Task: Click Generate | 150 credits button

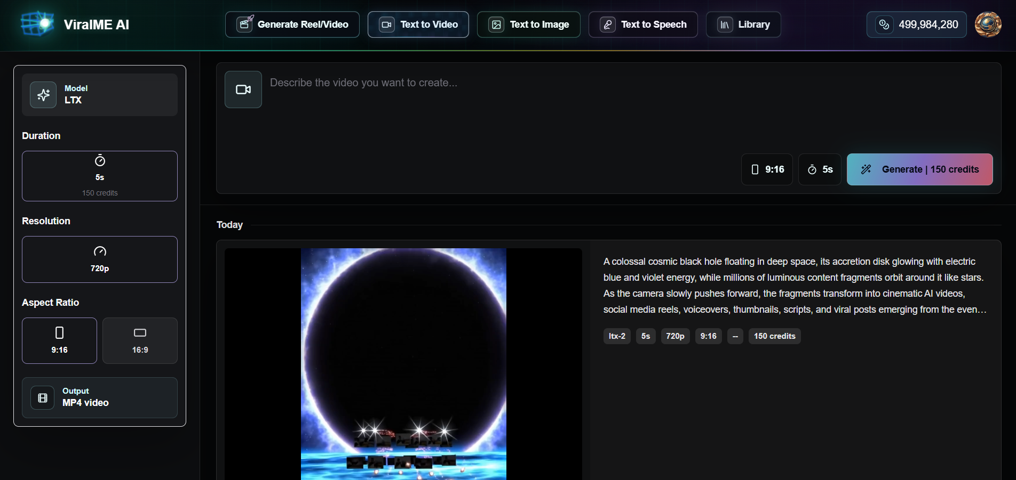Action: pyautogui.click(x=920, y=169)
